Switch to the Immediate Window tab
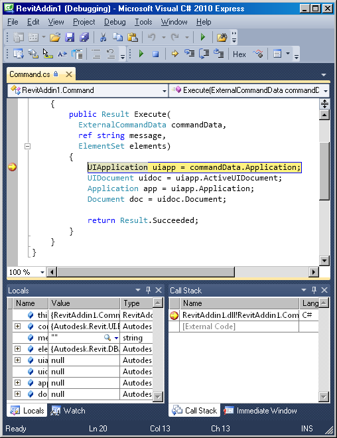The width and height of the screenshot is (337, 438). (x=261, y=411)
